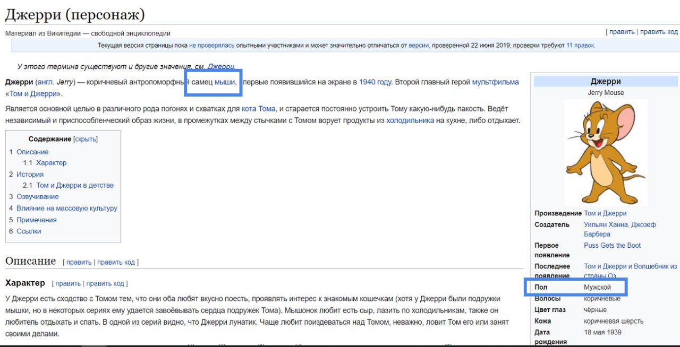Click infobox caption 'Jerry Mouse'

[x=606, y=93]
